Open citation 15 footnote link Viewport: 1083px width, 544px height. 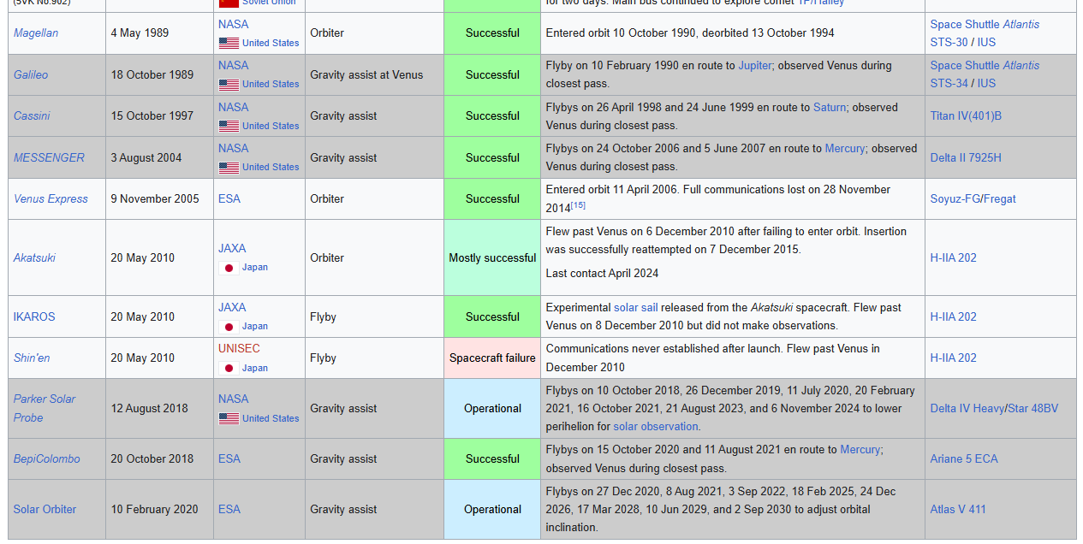(578, 205)
